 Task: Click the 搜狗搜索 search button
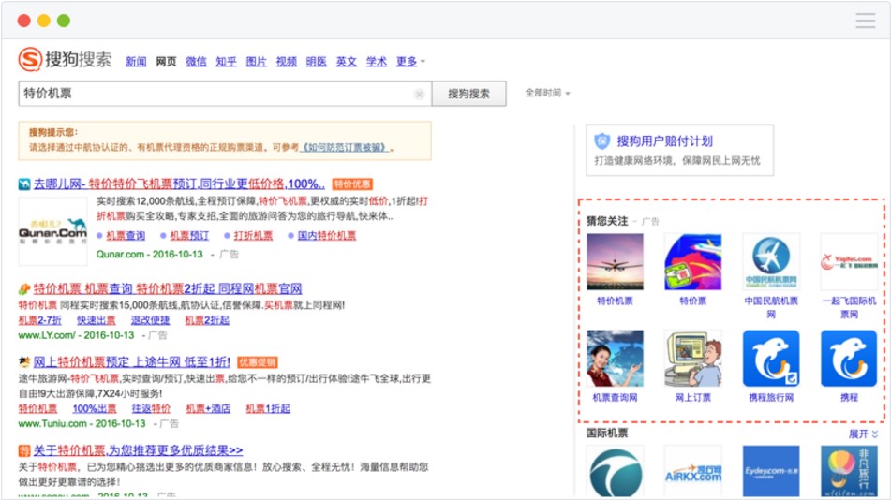point(468,94)
